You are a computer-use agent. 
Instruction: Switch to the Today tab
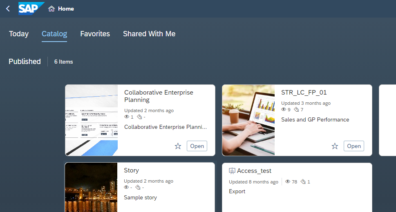[19, 34]
